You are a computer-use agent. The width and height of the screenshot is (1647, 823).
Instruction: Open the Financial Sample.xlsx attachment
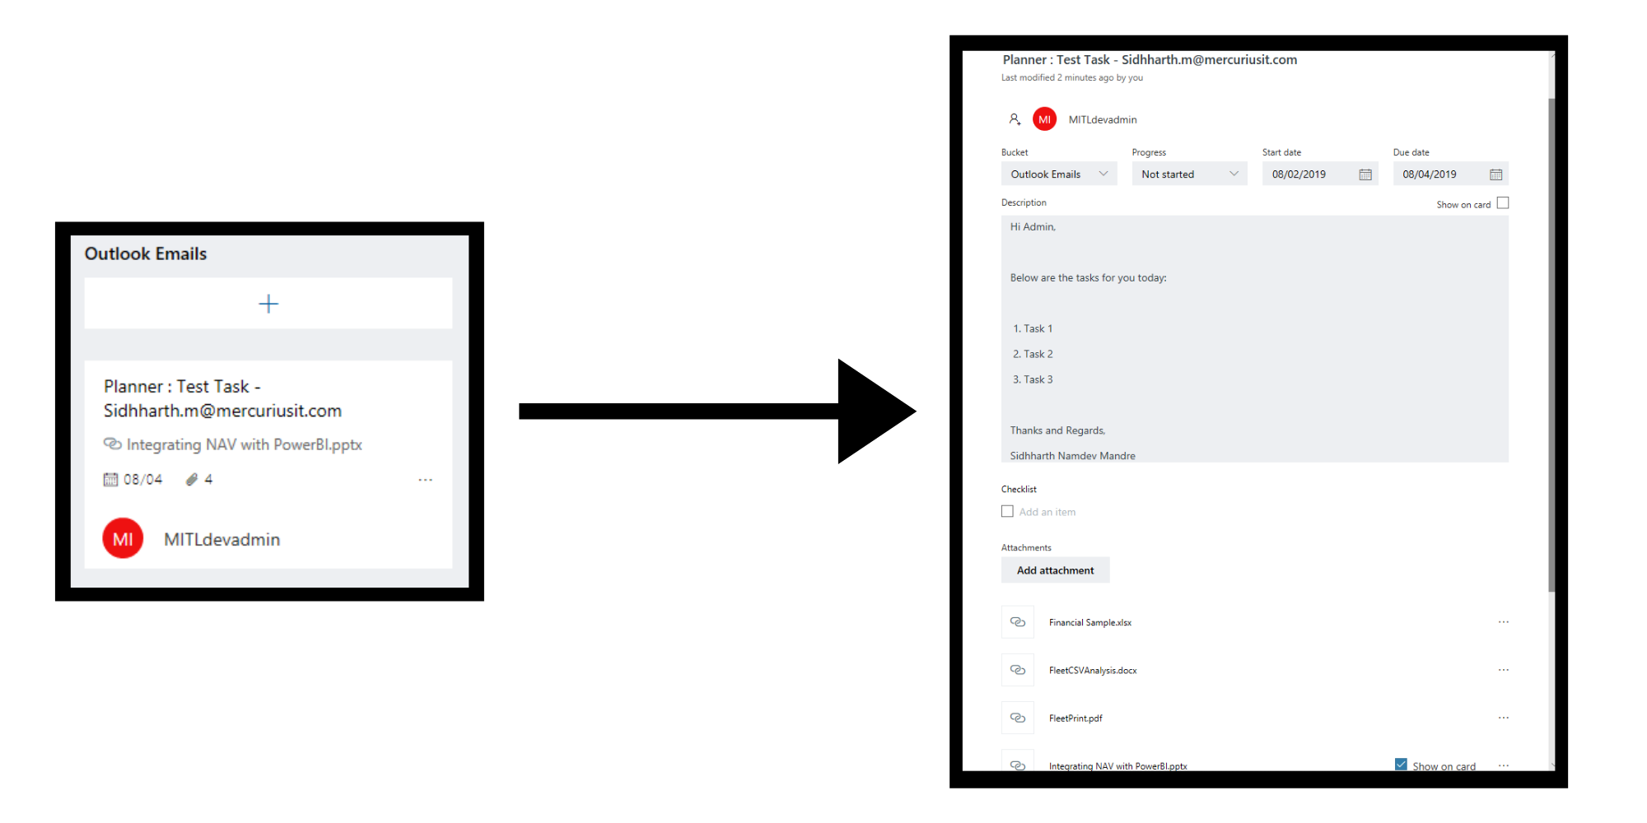pos(1090,623)
